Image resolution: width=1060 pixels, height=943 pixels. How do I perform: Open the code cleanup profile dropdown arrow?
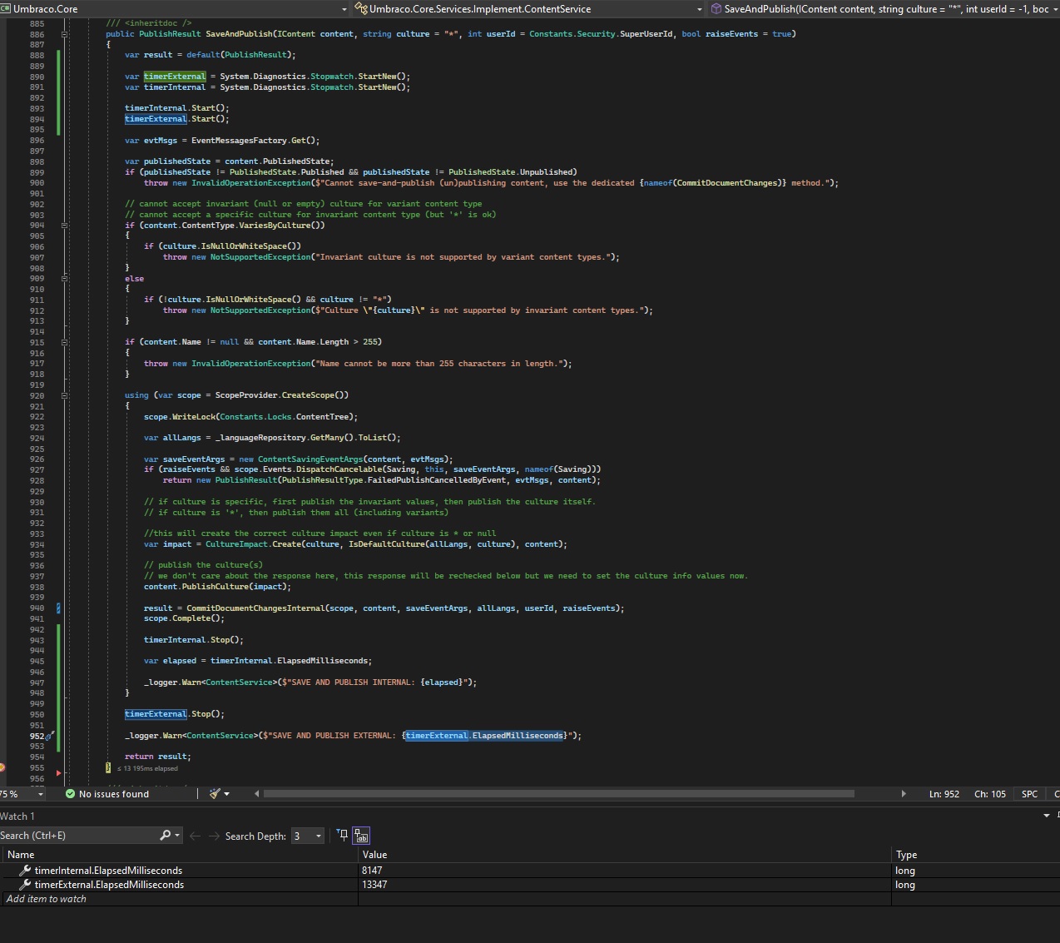pyautogui.click(x=226, y=794)
